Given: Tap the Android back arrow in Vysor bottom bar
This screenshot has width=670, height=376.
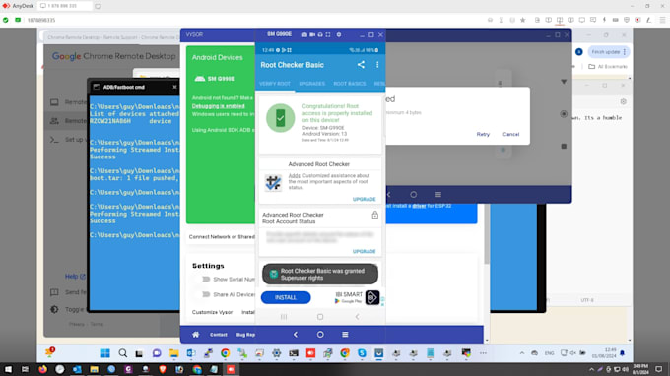Looking at the screenshot, I should point(296,335).
